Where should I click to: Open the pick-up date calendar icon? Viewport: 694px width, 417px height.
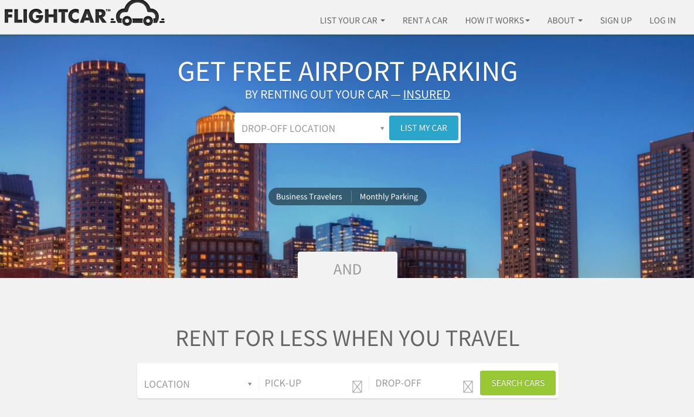(357, 387)
